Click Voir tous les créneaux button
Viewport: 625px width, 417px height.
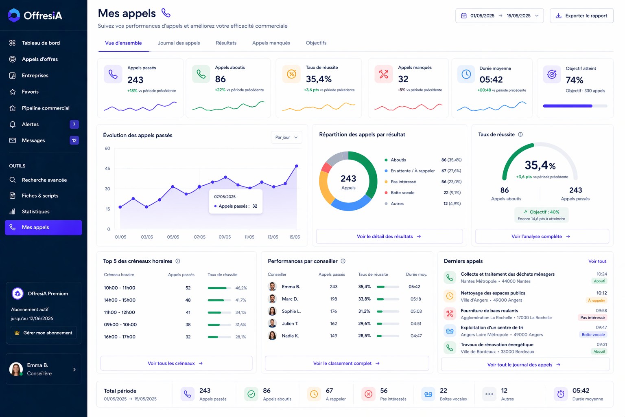click(176, 363)
